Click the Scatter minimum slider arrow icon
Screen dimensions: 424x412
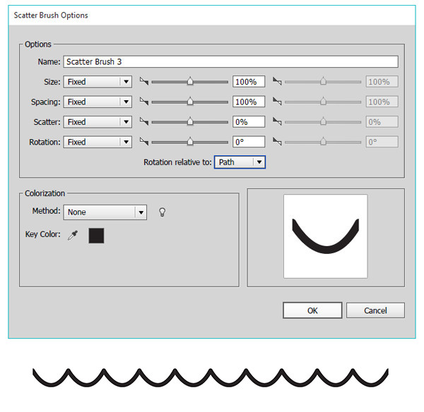[x=144, y=121]
